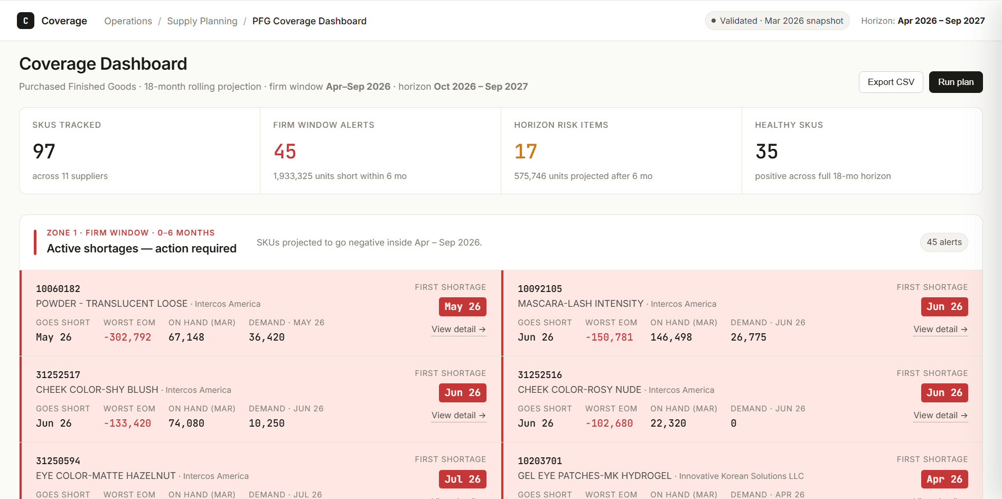The height and width of the screenshot is (499, 1002).
Task: Select the PFG Coverage Dashboard breadcrumb
Action: coord(310,21)
